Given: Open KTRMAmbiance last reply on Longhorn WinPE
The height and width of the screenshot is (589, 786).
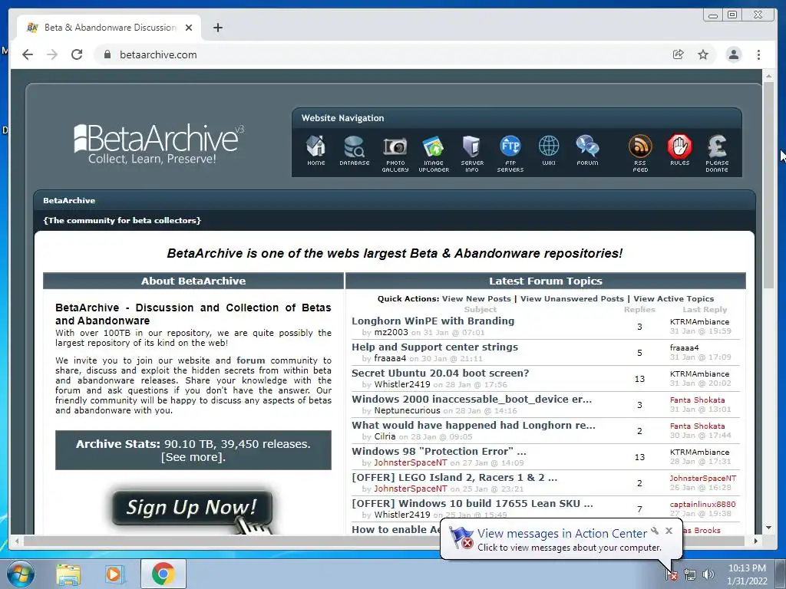Looking at the screenshot, I should click(699, 321).
